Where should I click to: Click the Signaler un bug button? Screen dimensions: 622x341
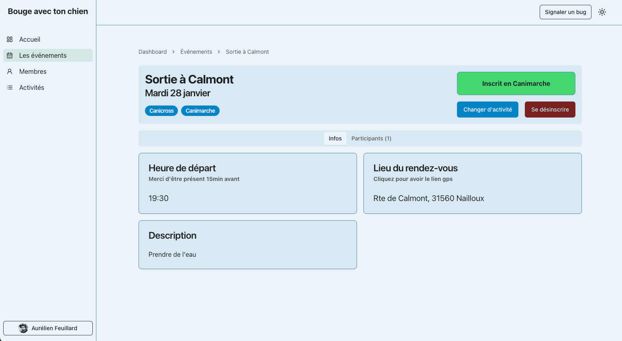[565, 12]
